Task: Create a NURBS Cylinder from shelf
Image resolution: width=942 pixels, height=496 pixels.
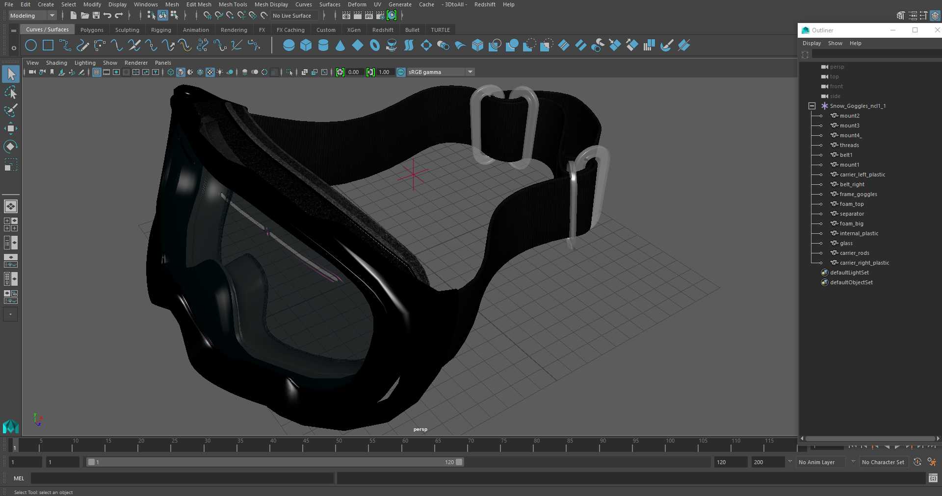Action: 323,46
